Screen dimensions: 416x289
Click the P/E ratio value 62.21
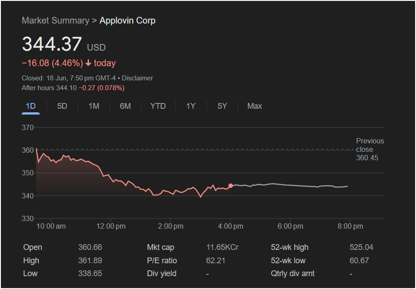[215, 261]
